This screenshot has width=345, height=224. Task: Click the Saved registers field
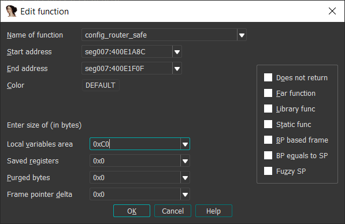pos(135,160)
